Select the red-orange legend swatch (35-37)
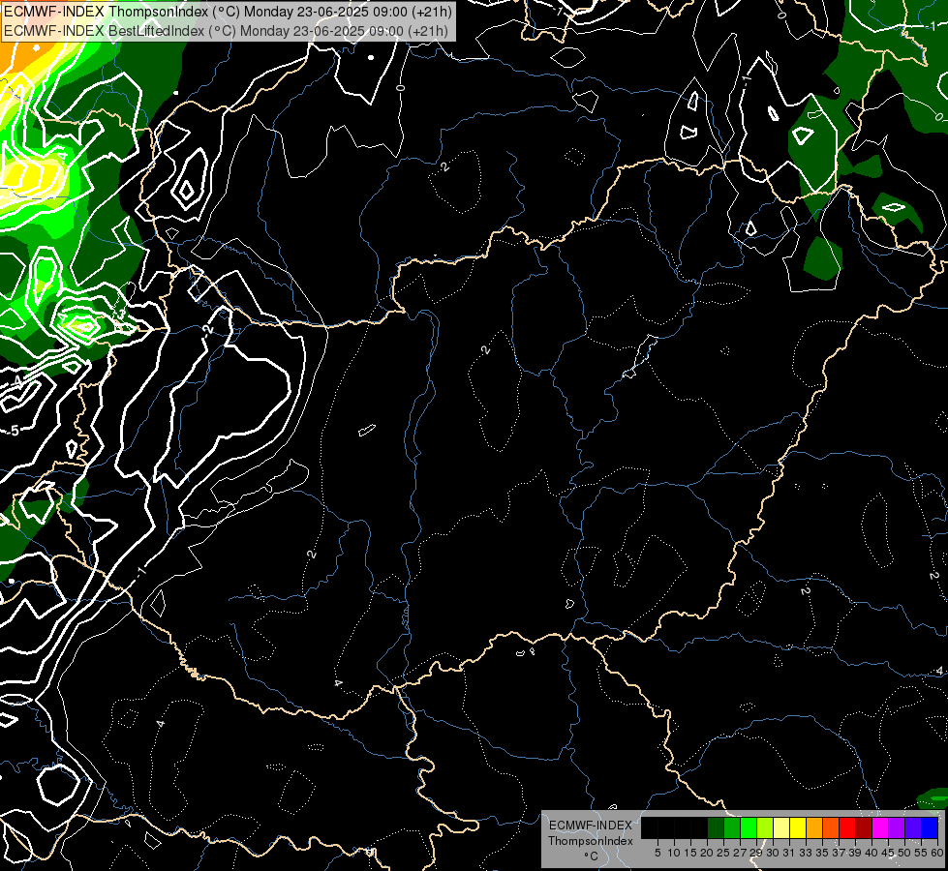 click(x=831, y=827)
